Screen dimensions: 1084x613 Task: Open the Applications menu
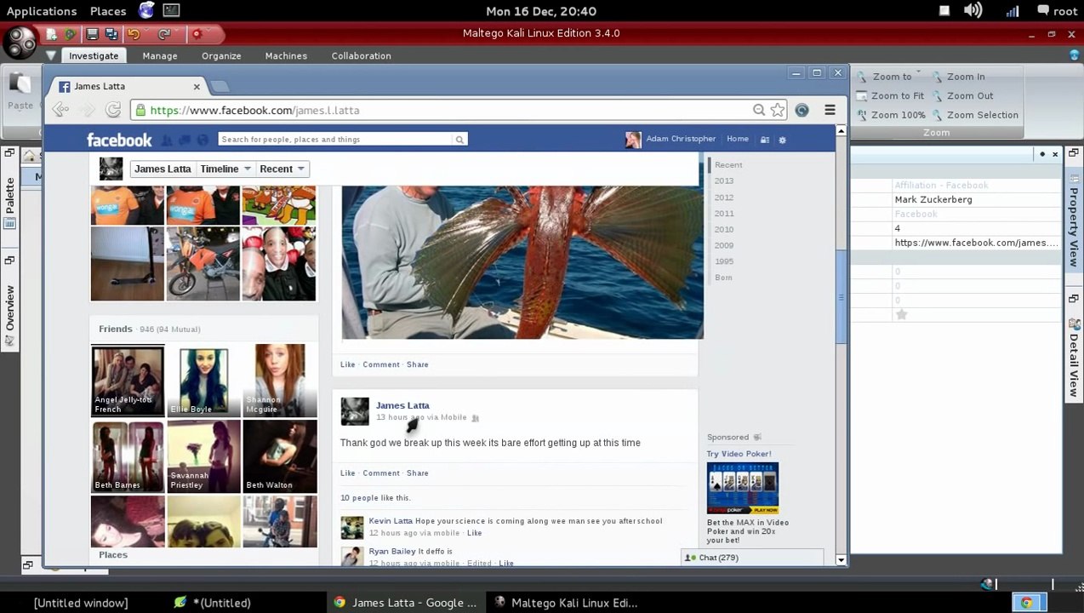[42, 11]
